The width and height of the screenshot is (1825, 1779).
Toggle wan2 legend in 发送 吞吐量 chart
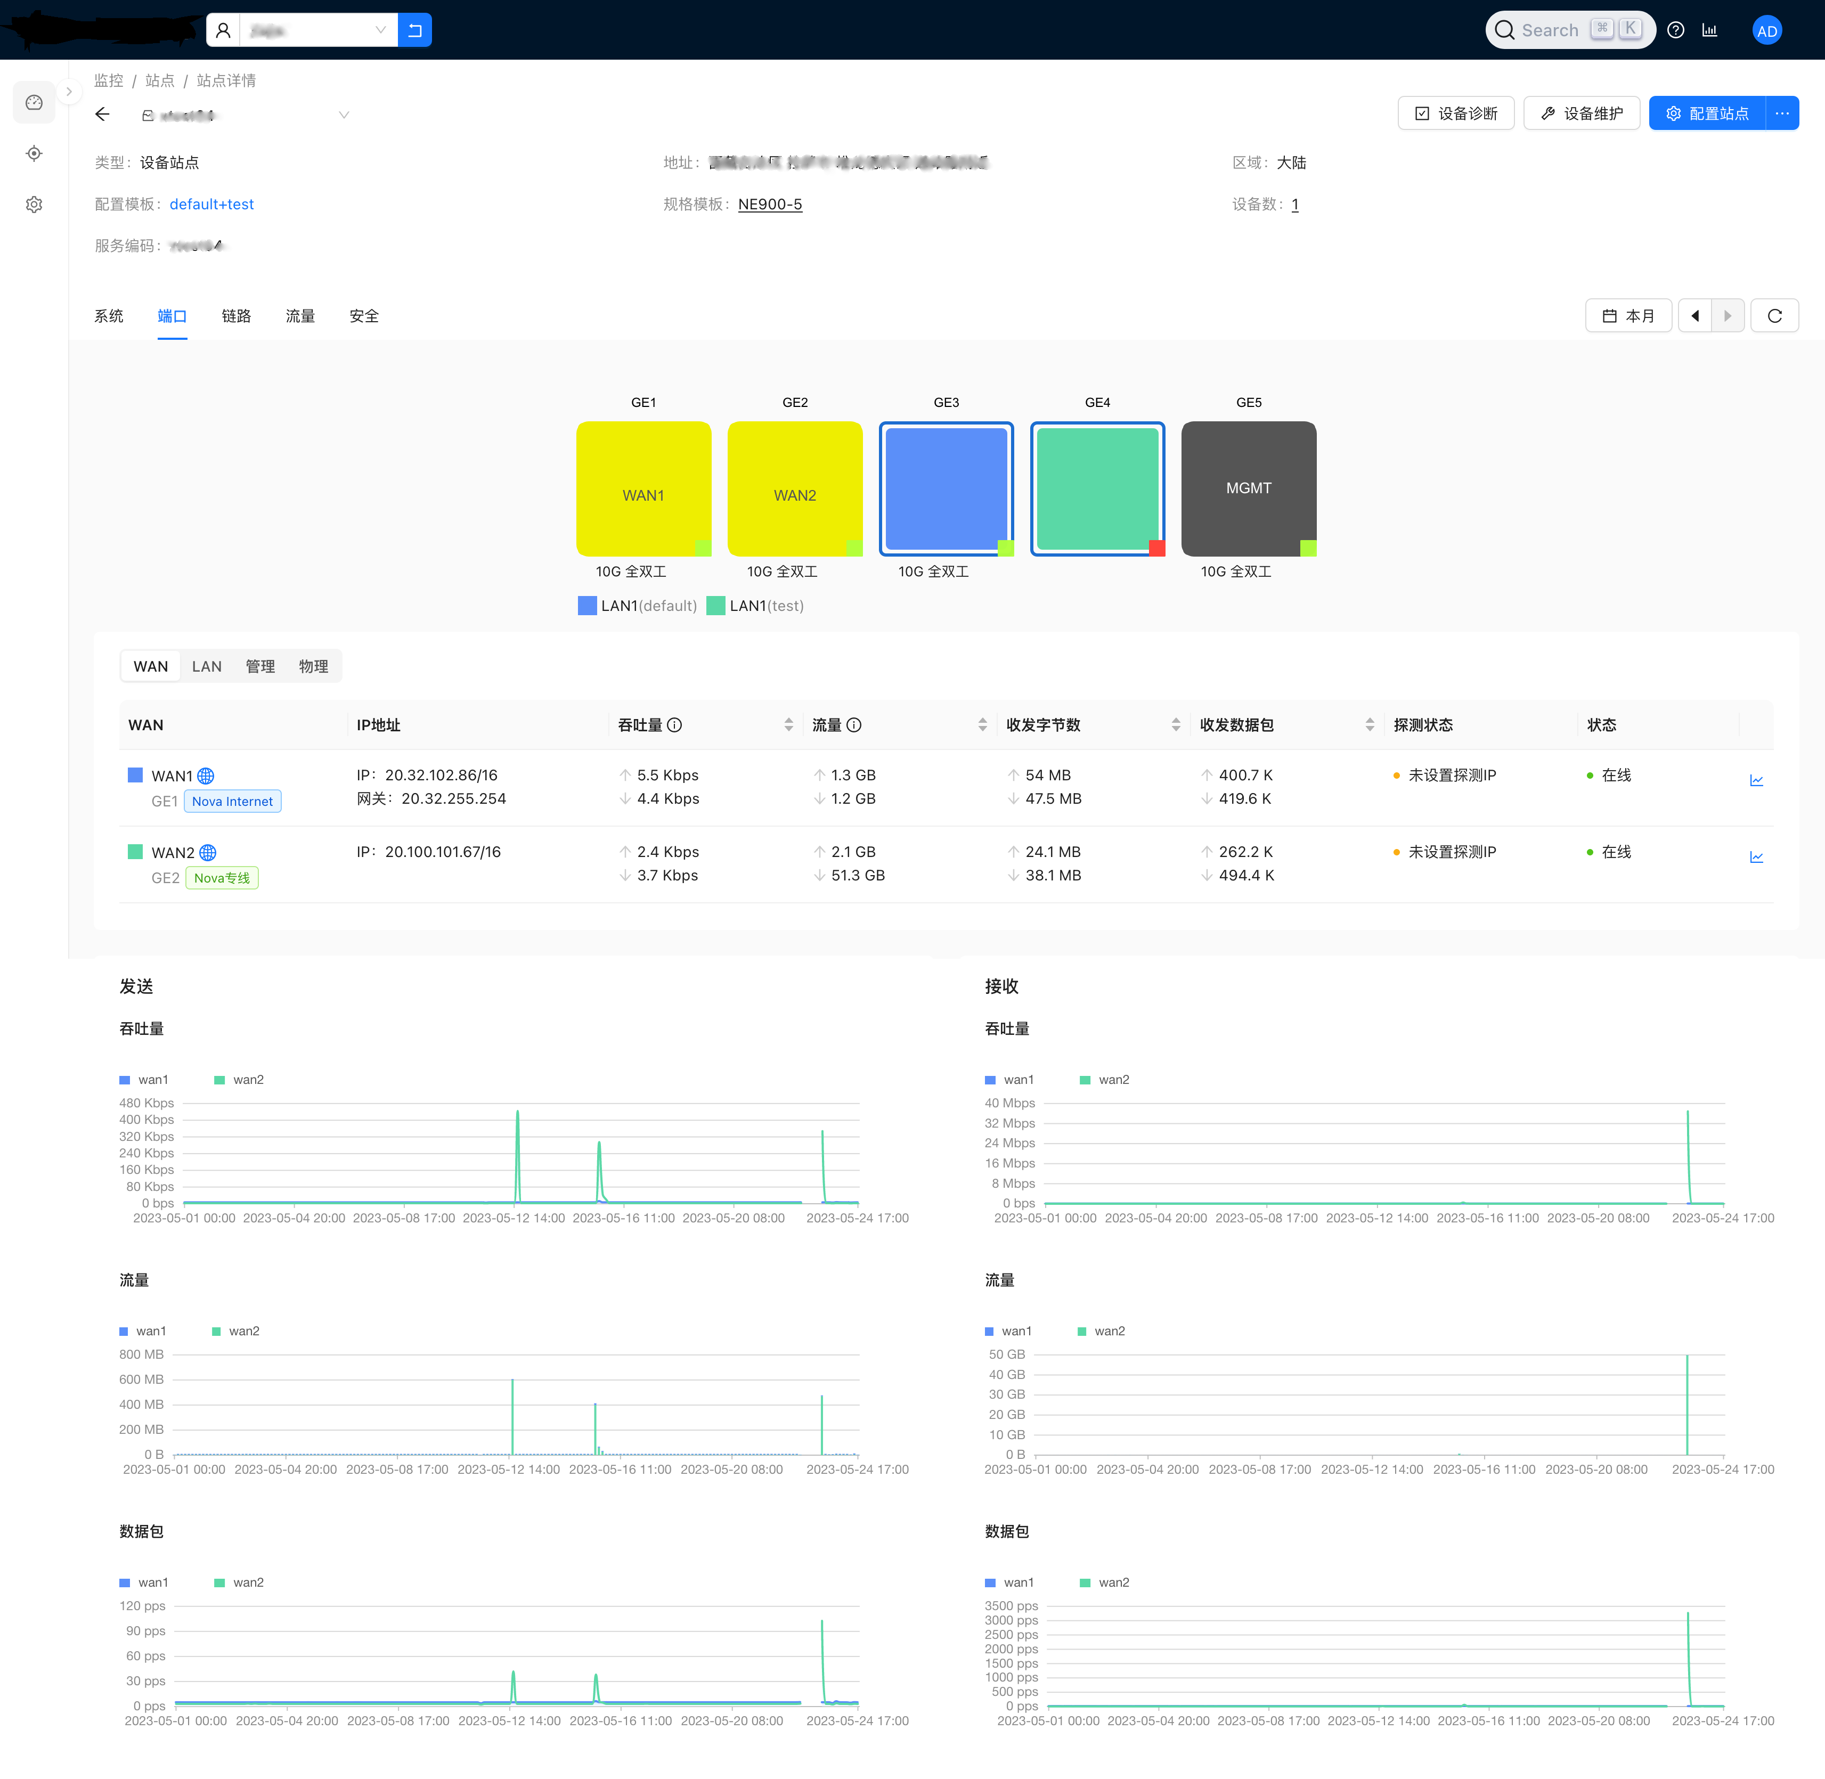click(239, 1079)
